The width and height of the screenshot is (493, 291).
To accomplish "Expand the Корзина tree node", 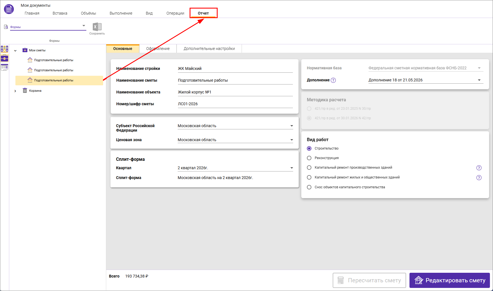I will [15, 91].
